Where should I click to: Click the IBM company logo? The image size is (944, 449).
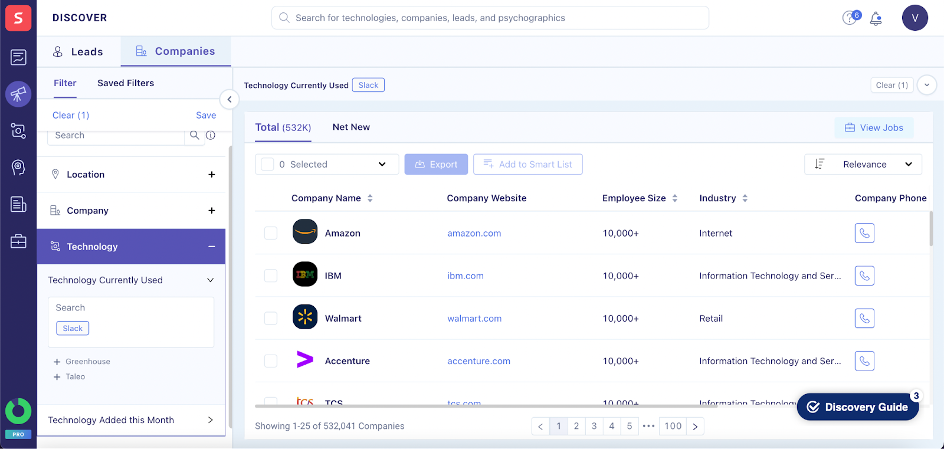[305, 274]
